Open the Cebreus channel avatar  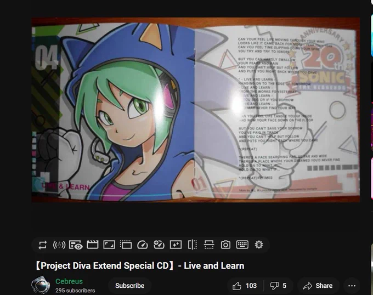coord(41,285)
